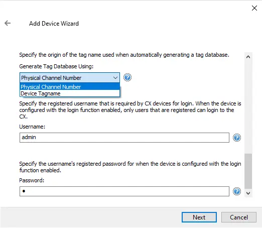
Task: Click the scrollbar up arrow
Action: click(248, 57)
